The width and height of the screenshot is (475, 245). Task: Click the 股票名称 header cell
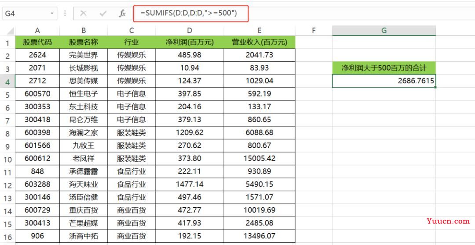84,42
